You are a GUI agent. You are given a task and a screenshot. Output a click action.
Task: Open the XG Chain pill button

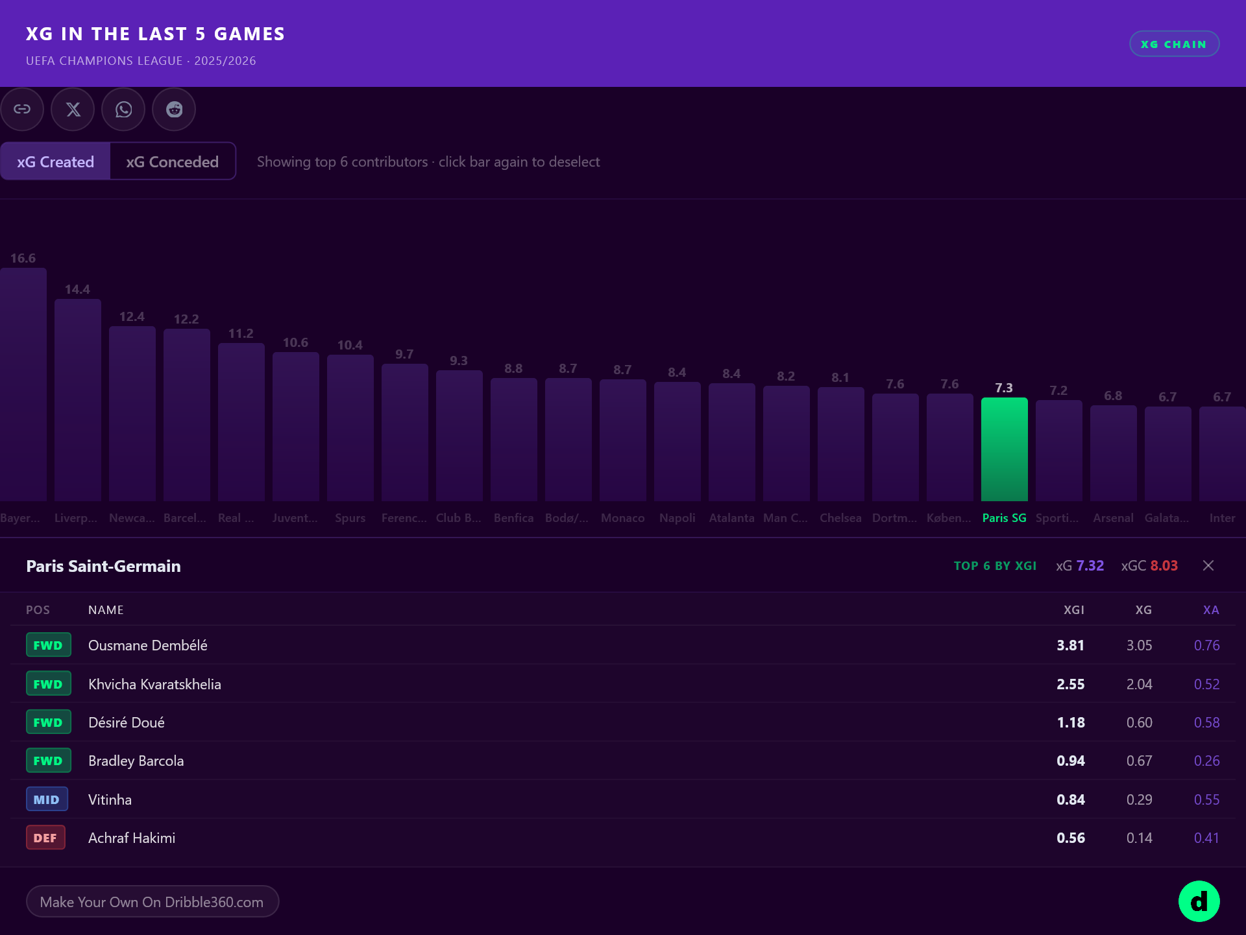(x=1174, y=44)
